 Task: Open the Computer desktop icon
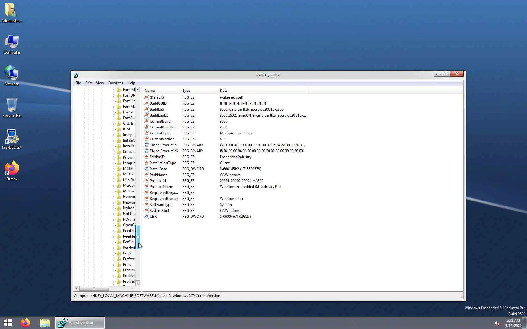(12, 44)
